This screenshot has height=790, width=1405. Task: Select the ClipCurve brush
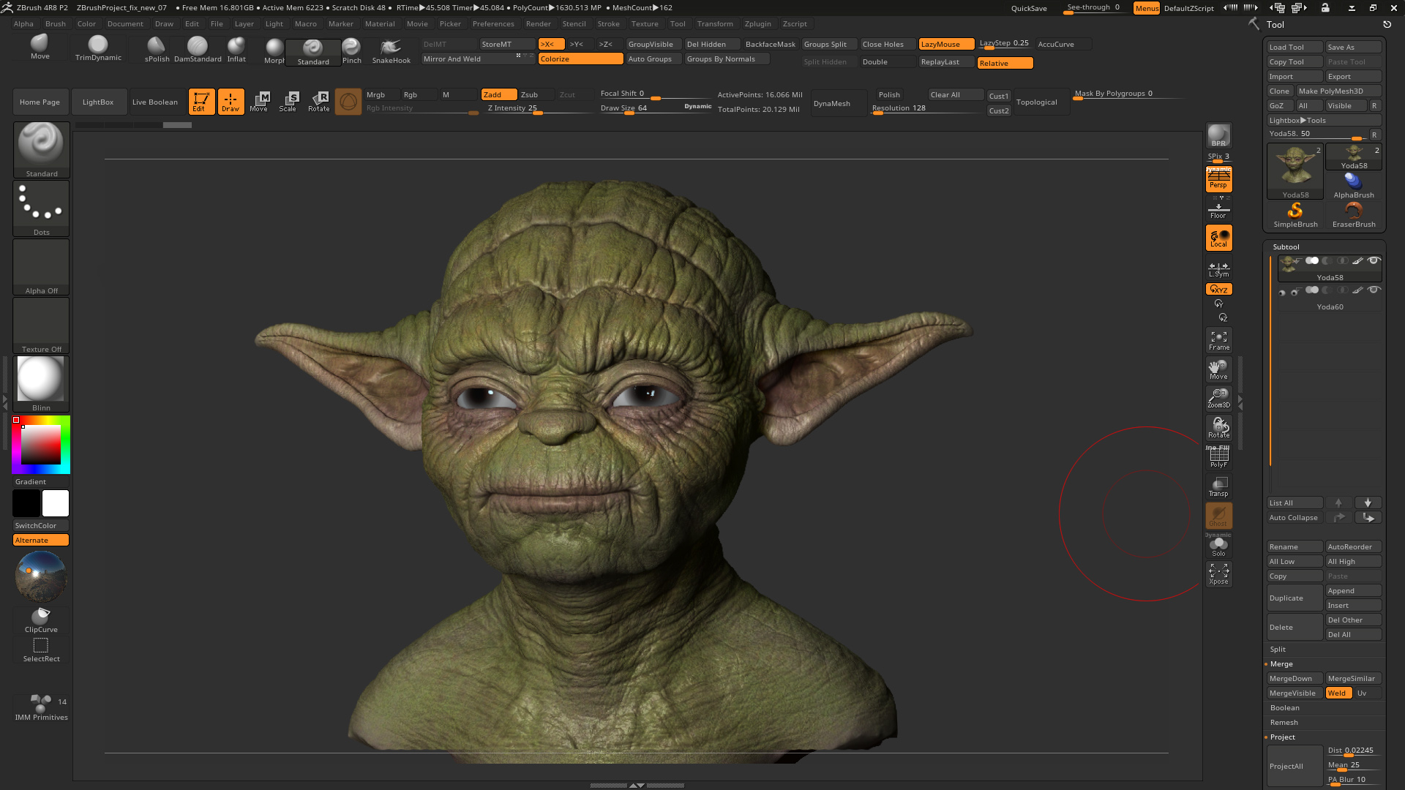click(41, 620)
